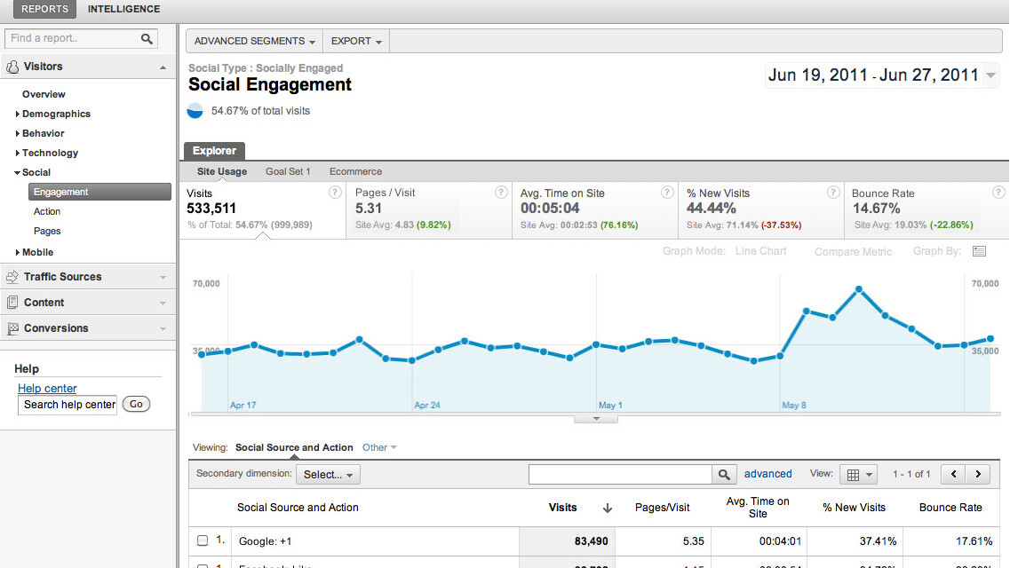The width and height of the screenshot is (1010, 568).
Task: Check the Google: +1 row checkbox
Action: (203, 540)
